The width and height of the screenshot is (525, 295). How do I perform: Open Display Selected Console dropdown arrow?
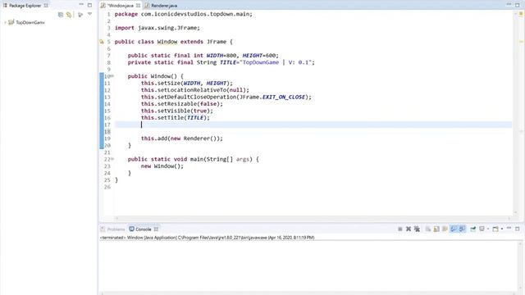tap(488, 229)
